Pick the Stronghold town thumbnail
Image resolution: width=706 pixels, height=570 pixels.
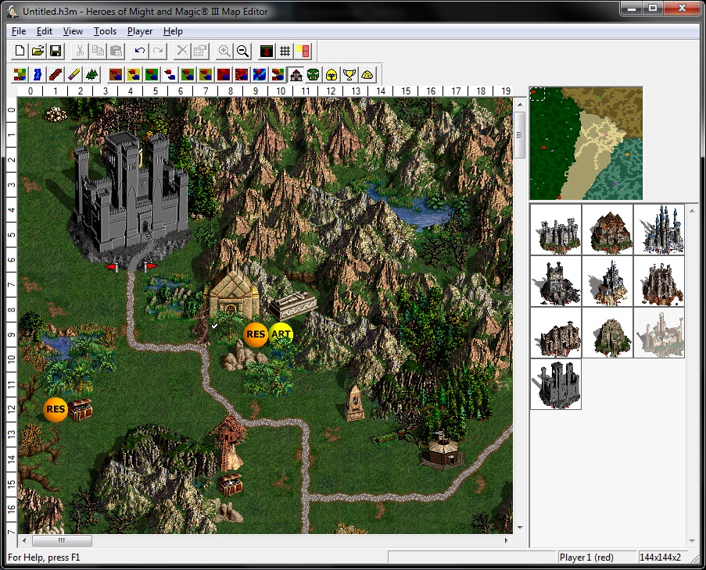[x=556, y=333]
